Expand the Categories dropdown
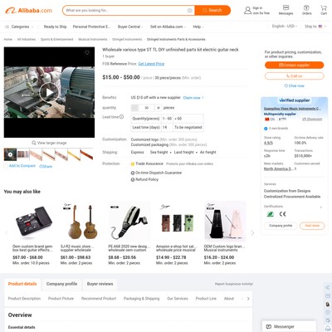Screen dimensions: 332x332 pos(19,27)
